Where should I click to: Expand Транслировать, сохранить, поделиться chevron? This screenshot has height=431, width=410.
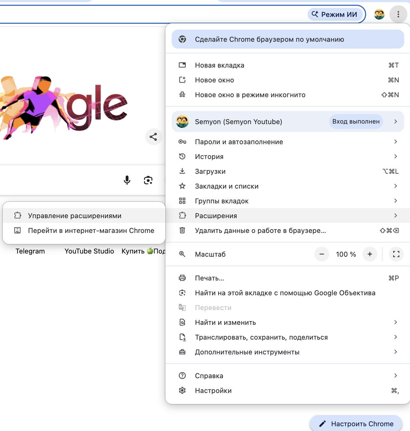point(396,337)
